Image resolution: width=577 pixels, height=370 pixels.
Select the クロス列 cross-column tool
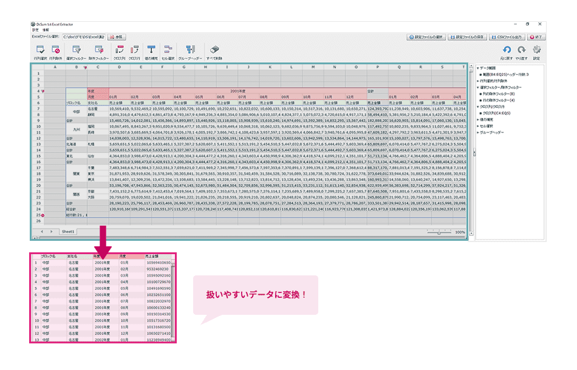(x=118, y=49)
